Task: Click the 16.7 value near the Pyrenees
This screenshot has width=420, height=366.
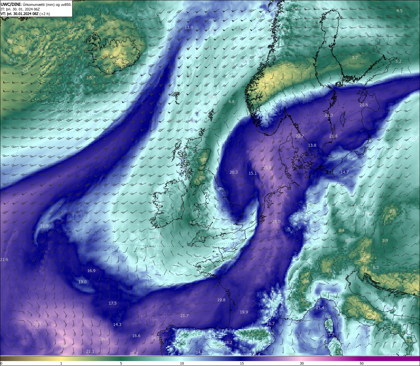Action: (x=270, y=324)
